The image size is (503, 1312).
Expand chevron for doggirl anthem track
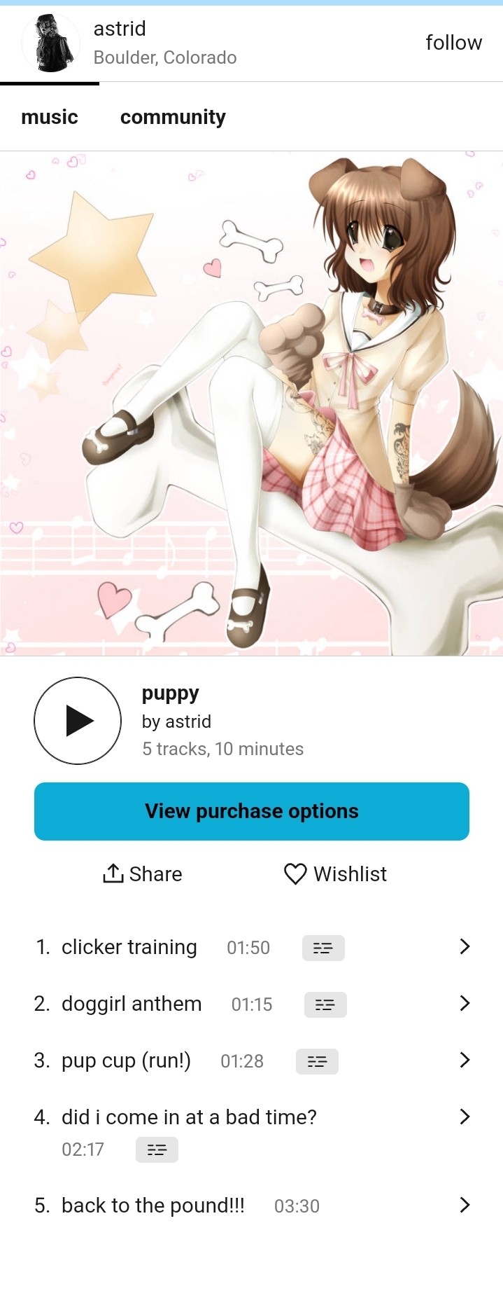coord(465,1003)
